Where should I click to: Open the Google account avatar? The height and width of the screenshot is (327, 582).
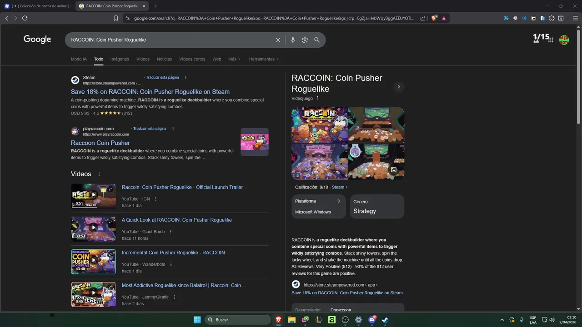564,40
